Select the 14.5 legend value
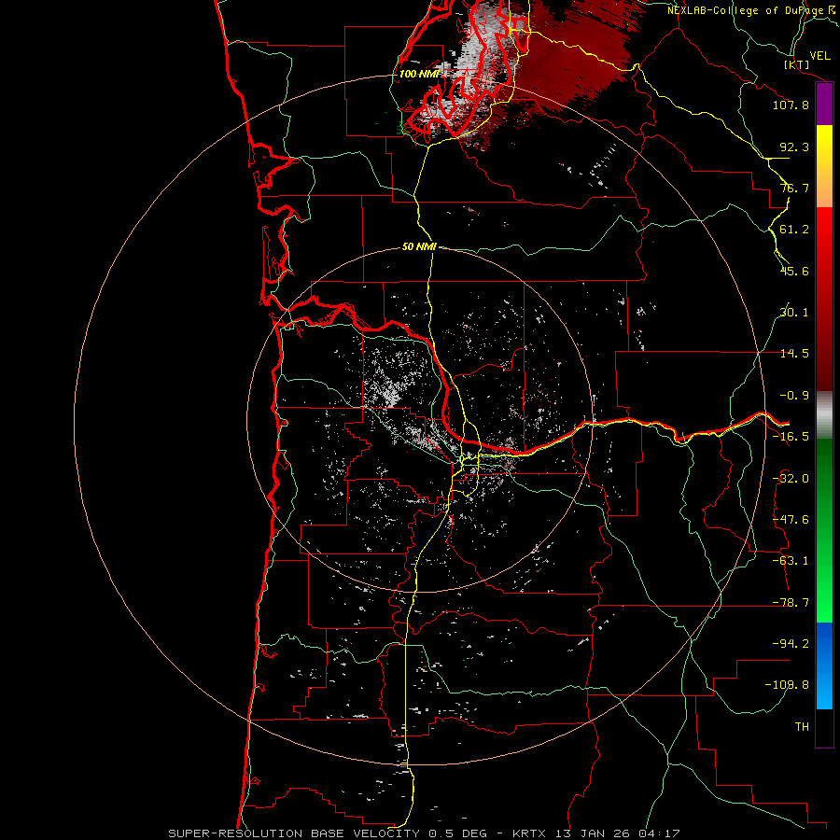This screenshot has height=840, width=840. (794, 354)
